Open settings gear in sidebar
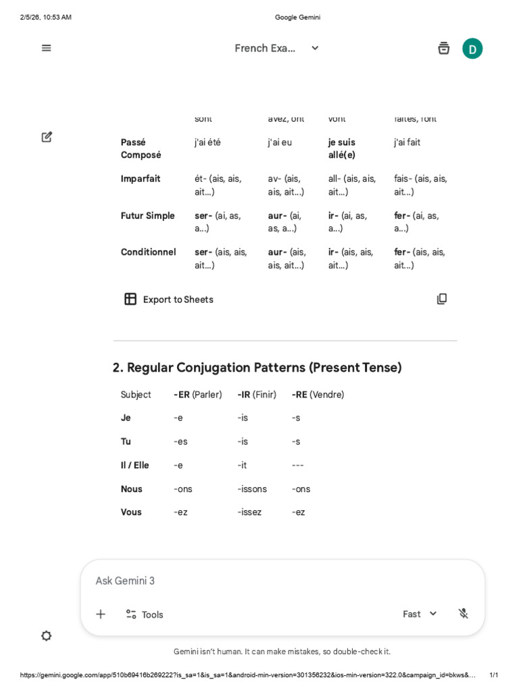The height and width of the screenshot is (692, 519). [x=47, y=635]
